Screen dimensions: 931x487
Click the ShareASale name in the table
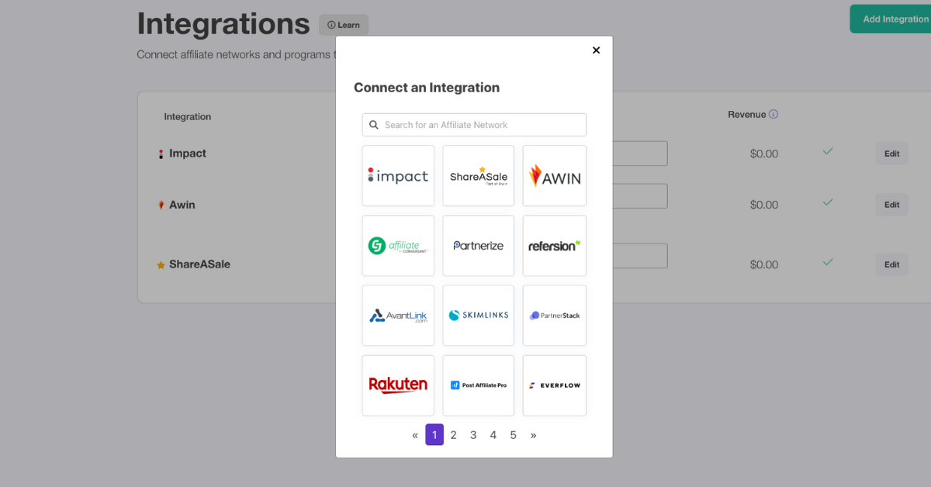click(199, 264)
